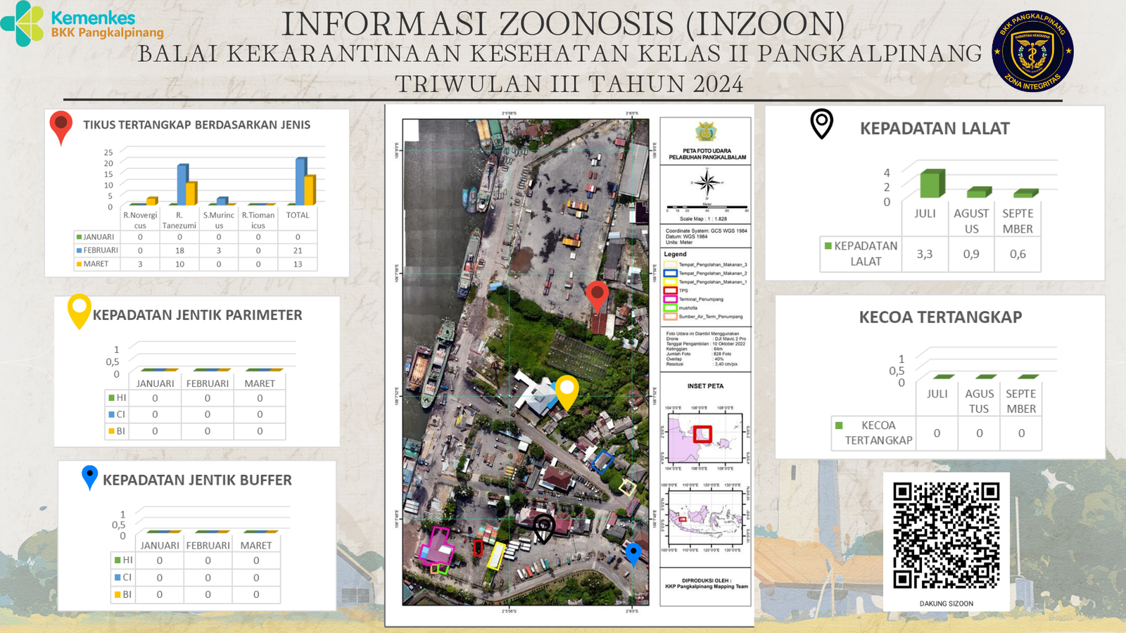The image size is (1126, 633).
Task: Click yellow pin beside Kepadatan Jentik Parimeter
Action: pyautogui.click(x=79, y=309)
